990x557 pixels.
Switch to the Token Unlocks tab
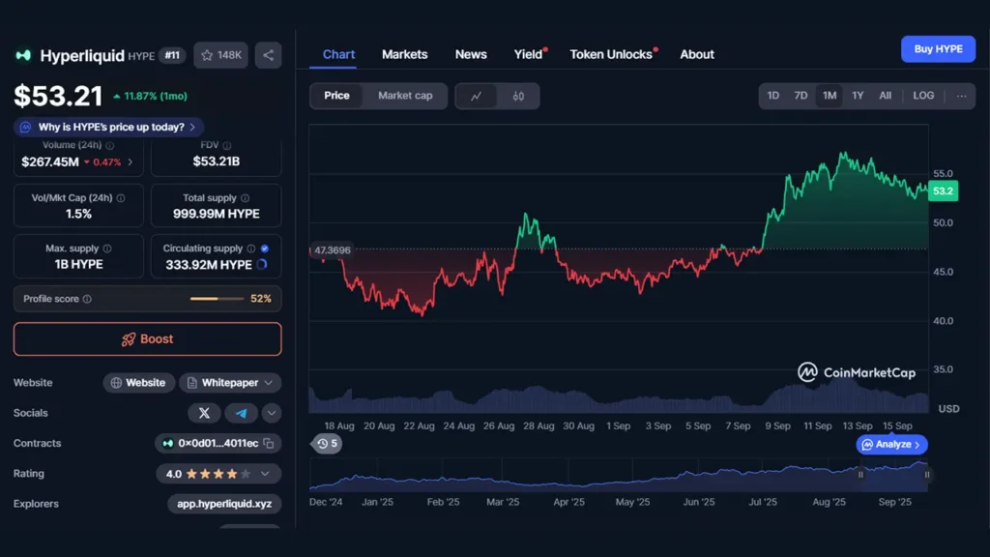point(611,54)
